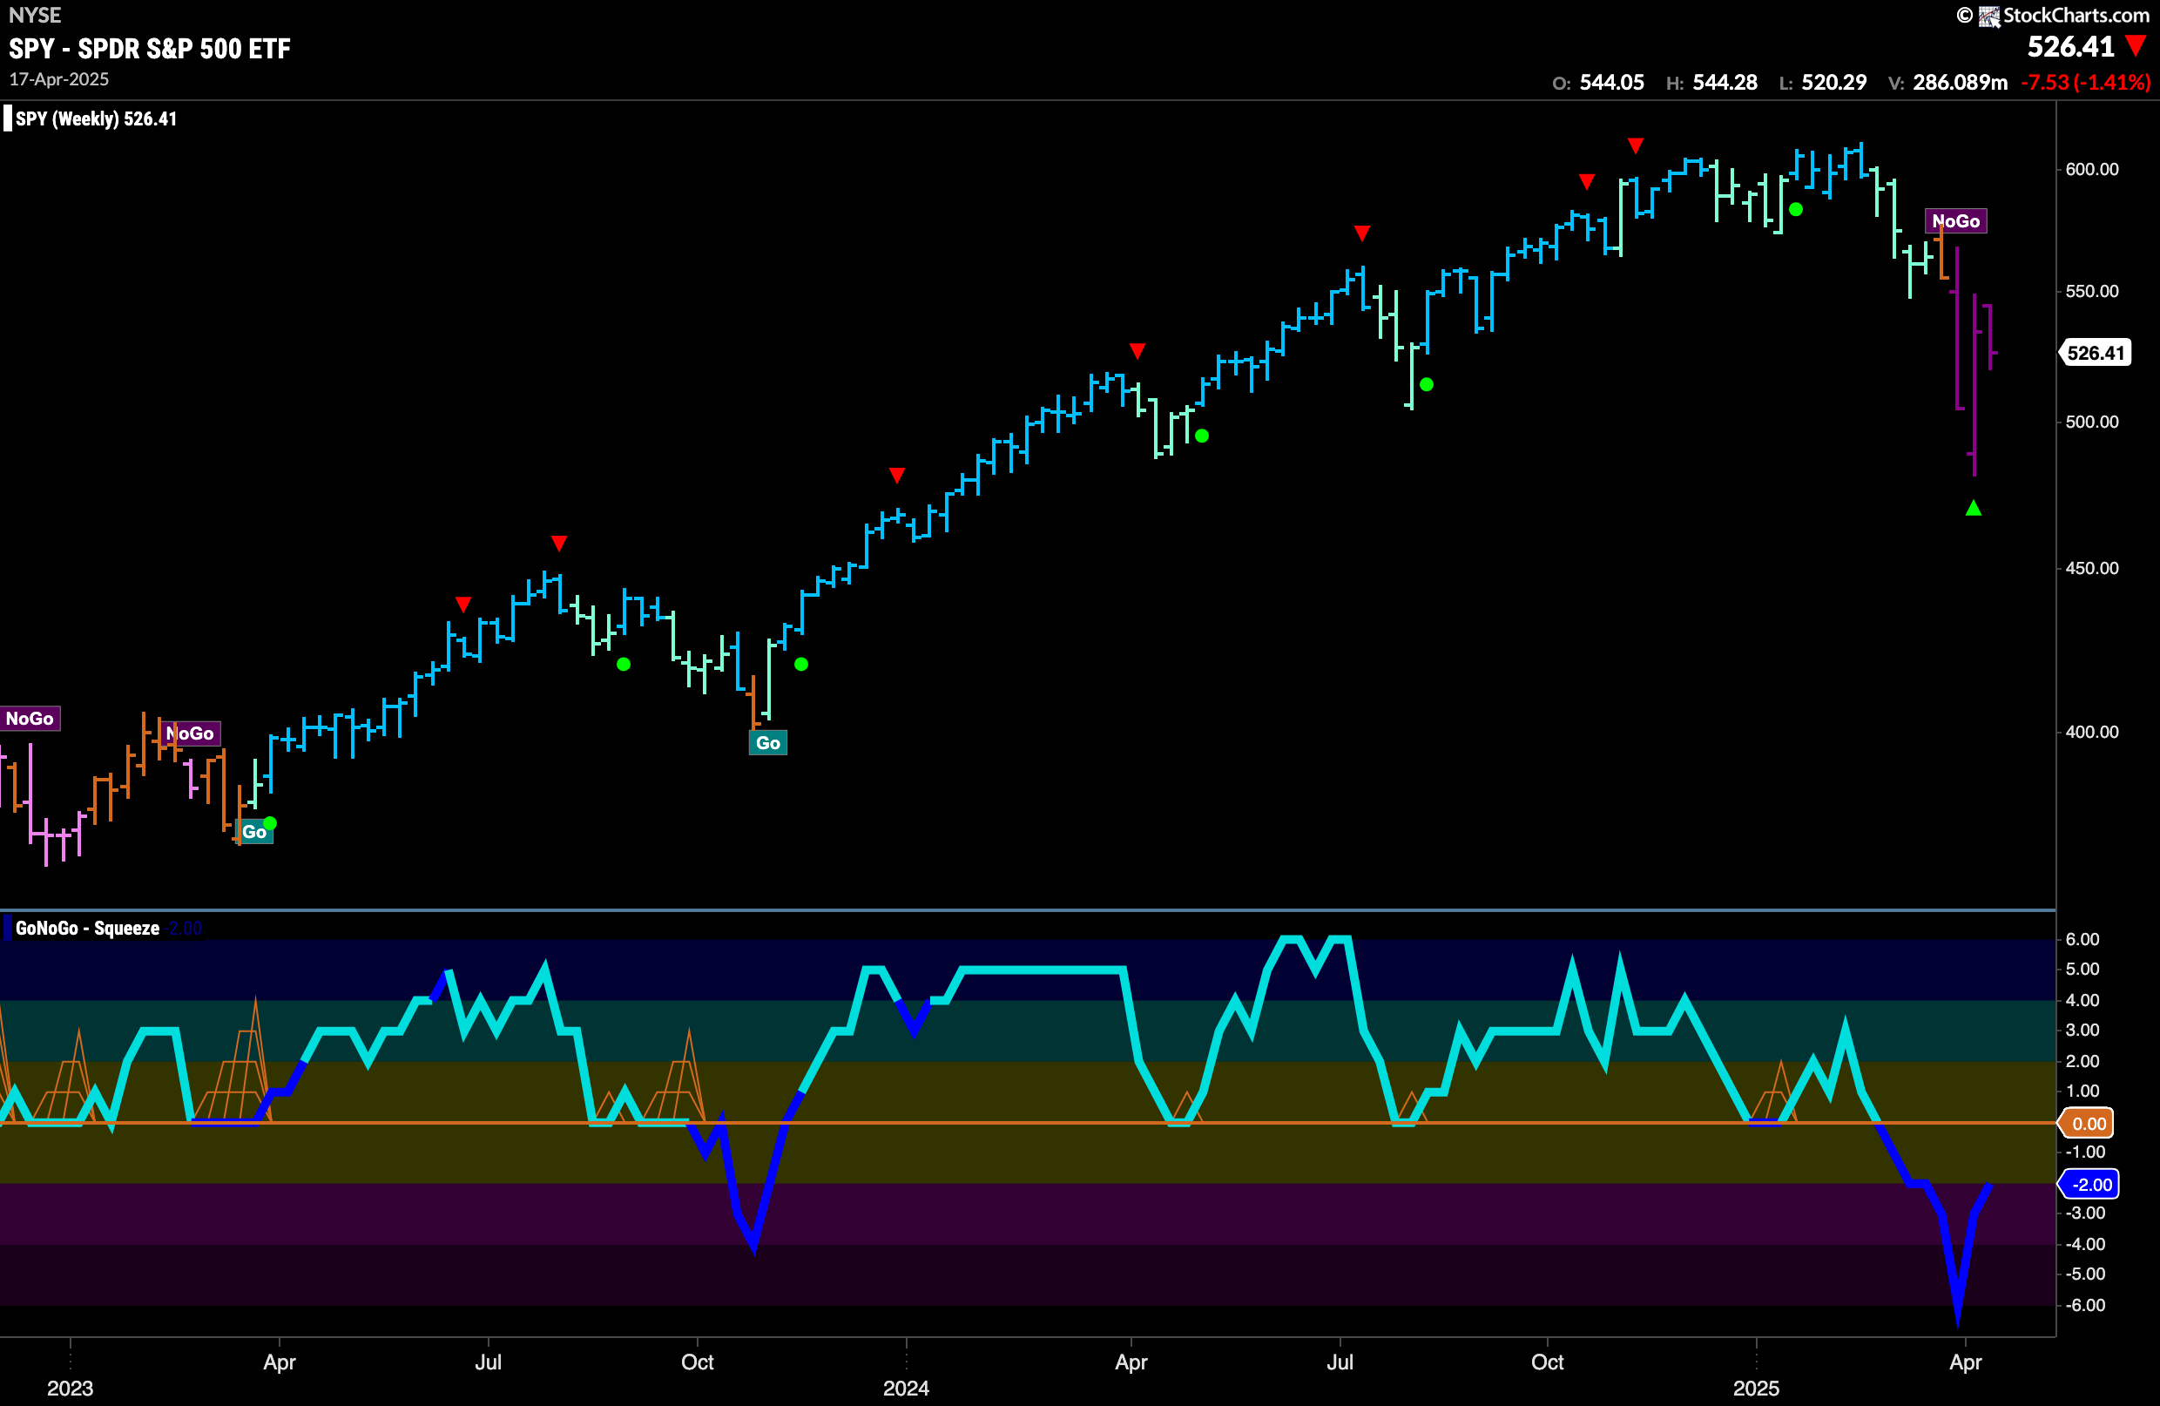Click the NYSE exchange label

pos(35,15)
